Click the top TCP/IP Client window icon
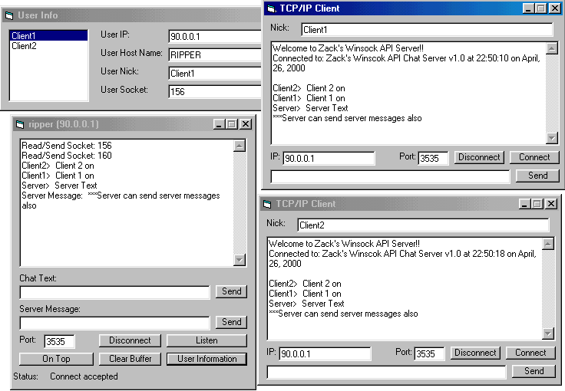 pos(270,8)
